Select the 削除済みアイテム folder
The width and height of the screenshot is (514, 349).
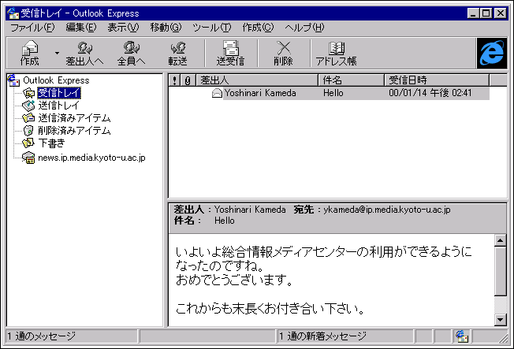click(74, 131)
